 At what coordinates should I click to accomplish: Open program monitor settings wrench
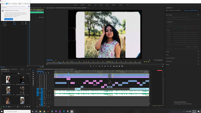pos(155,60)
